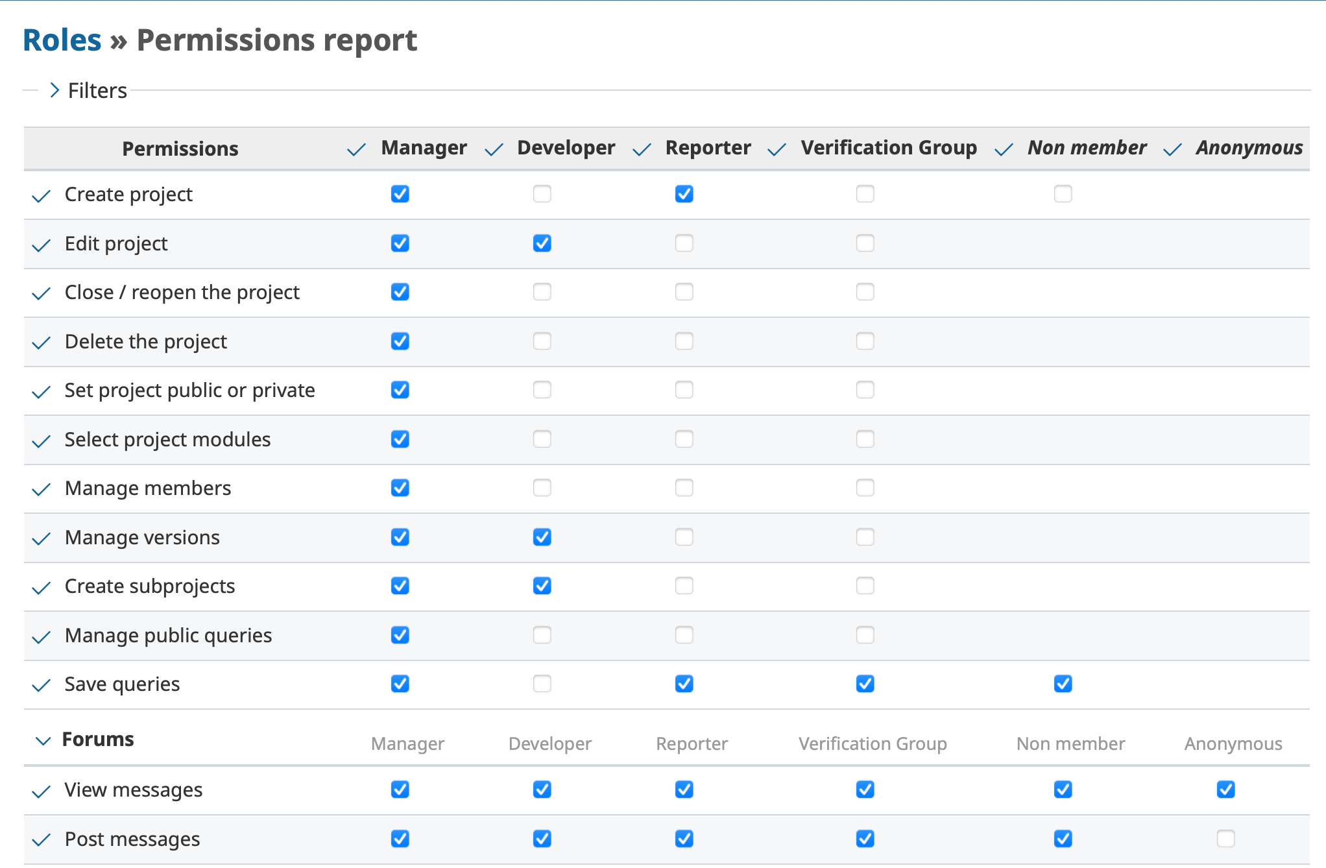1326x868 pixels.
Task: Toggle all roles for the Manage members row
Action: pos(40,490)
